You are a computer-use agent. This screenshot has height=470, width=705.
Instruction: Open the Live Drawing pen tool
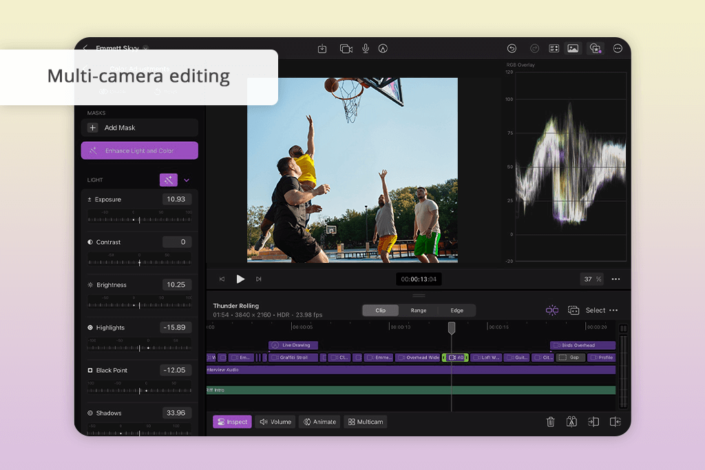383,49
